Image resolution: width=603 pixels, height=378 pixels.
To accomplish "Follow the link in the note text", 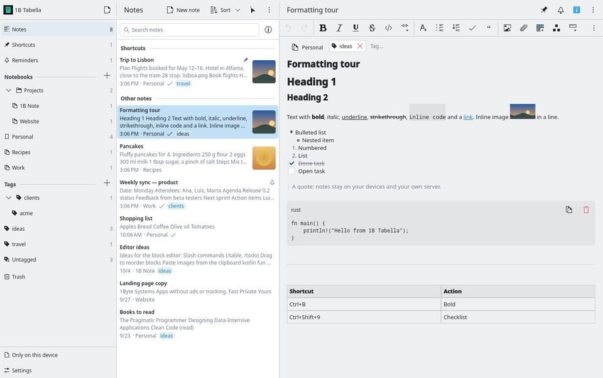I will [468, 117].
